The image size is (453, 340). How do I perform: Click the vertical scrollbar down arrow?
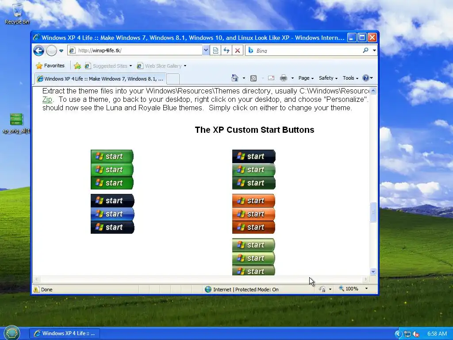click(373, 271)
